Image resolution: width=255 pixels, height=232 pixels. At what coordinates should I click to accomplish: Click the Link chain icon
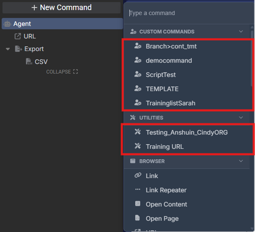(x=138, y=176)
